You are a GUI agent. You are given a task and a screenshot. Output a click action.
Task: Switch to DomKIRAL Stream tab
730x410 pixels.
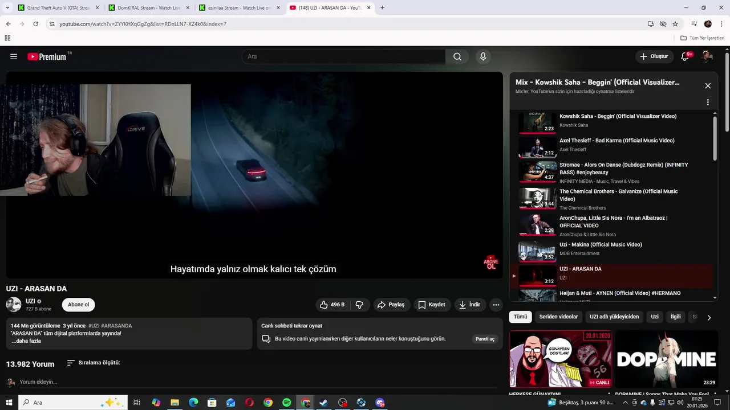point(148,8)
